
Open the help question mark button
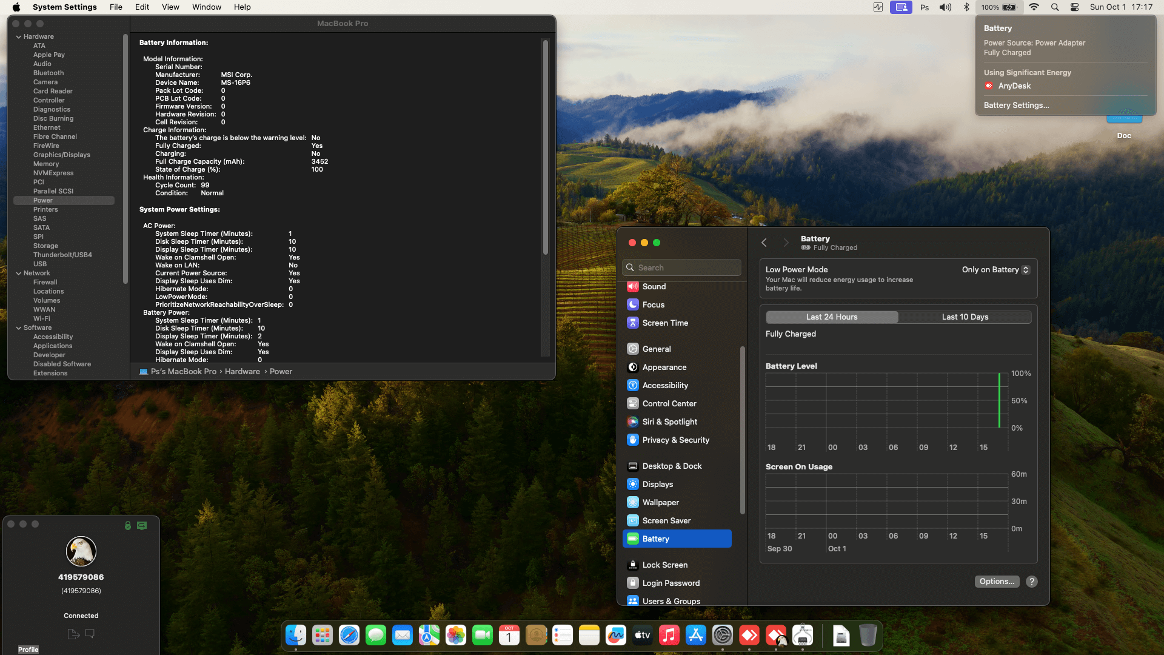[x=1032, y=582]
